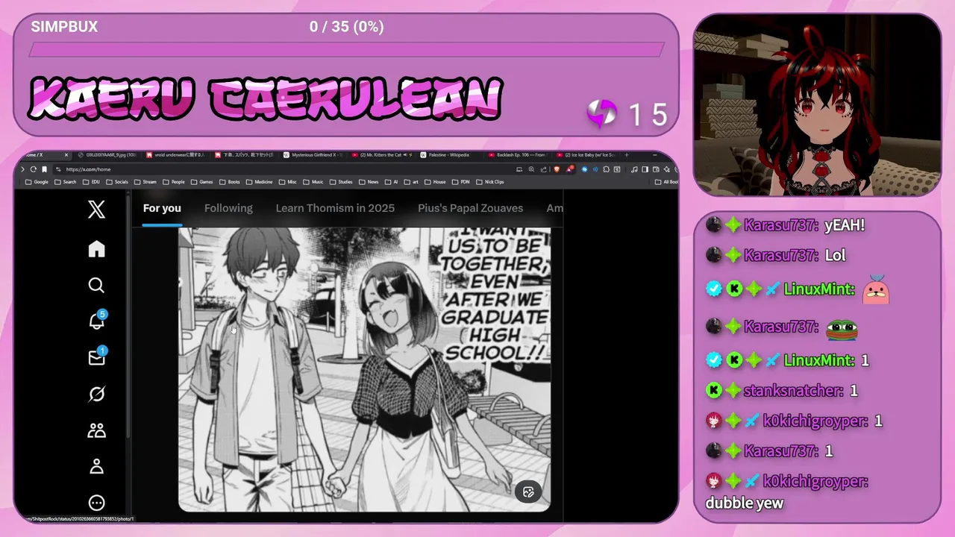This screenshot has width=955, height=537.
Task: Switch to the Following timeline tab
Action: 228,208
